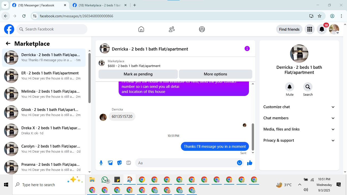The image size is (347, 195).
Task: Open the Melinda conversation
Action: 44,94
